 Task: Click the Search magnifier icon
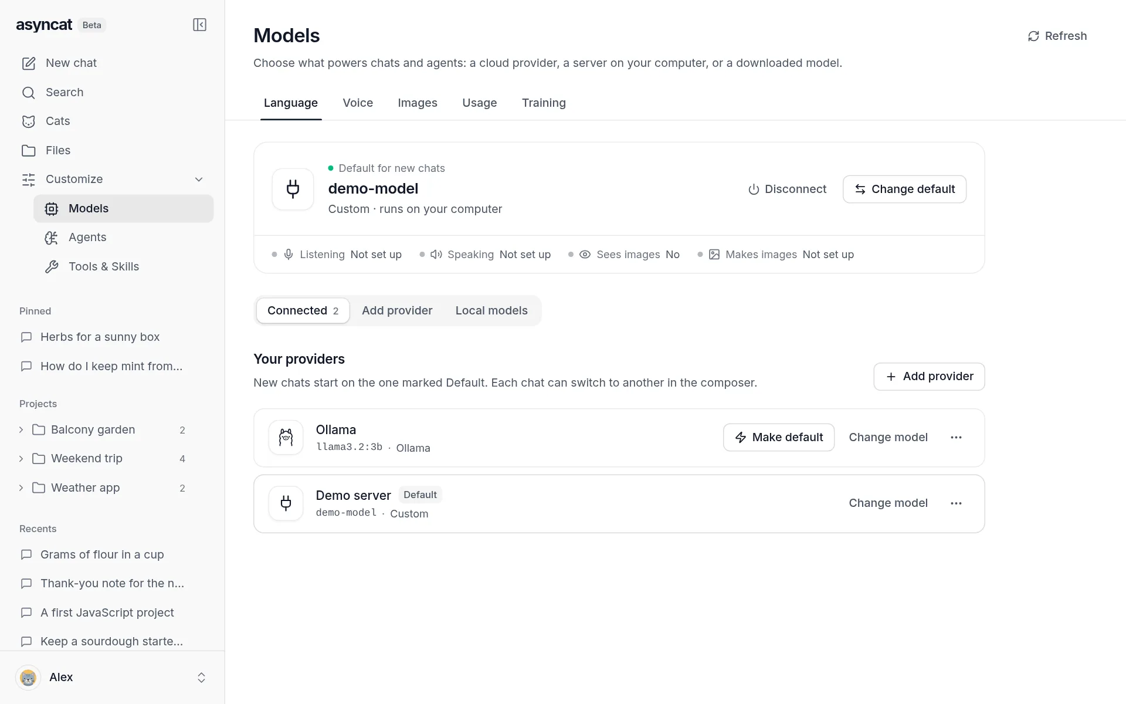[x=29, y=93]
